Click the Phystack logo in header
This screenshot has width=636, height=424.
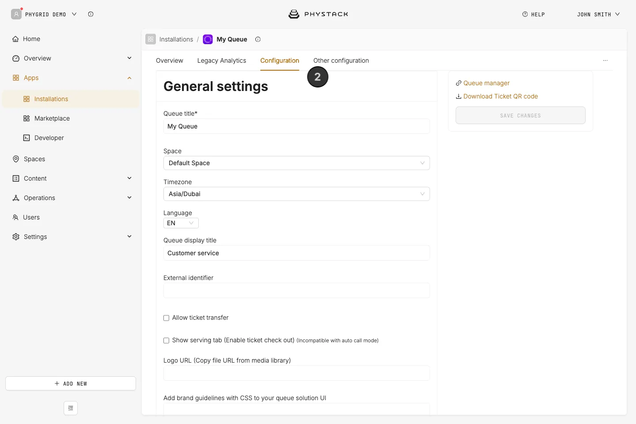tap(318, 14)
